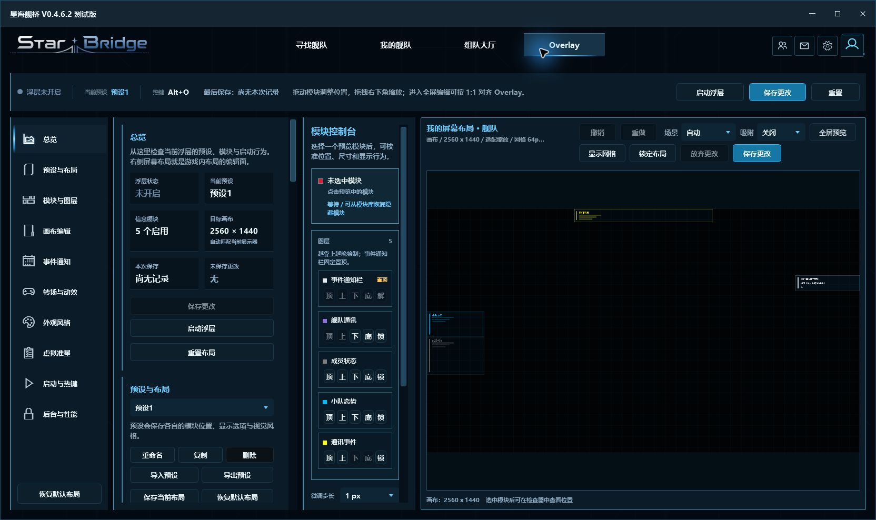The image size is (876, 520).
Task: Move 小队态势 layer down with 下
Action: pos(355,417)
